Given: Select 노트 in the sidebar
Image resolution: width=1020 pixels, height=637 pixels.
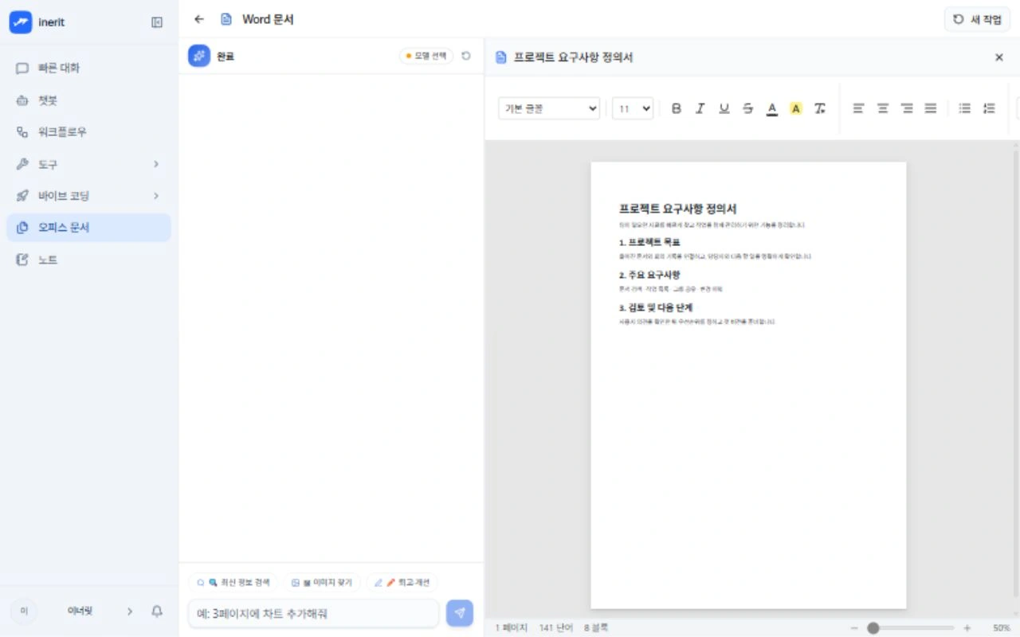Looking at the screenshot, I should [x=88, y=260].
